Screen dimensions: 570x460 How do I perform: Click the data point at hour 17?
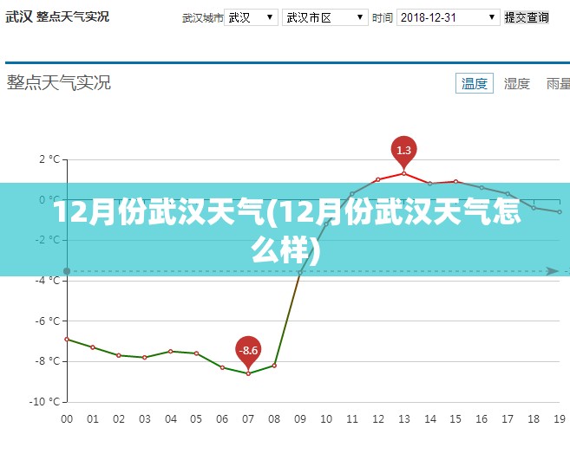(508, 194)
